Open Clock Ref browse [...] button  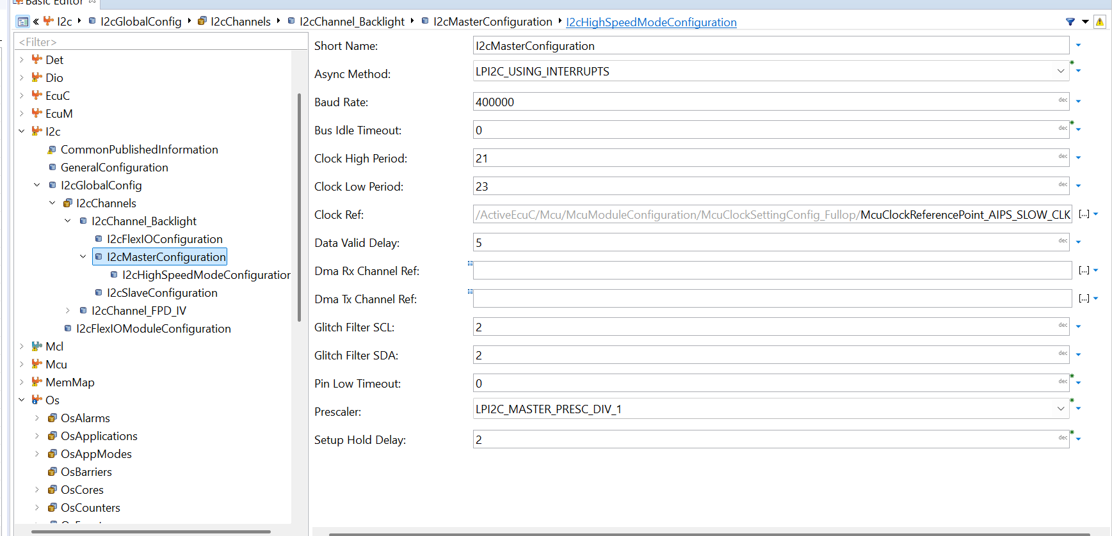1084,214
